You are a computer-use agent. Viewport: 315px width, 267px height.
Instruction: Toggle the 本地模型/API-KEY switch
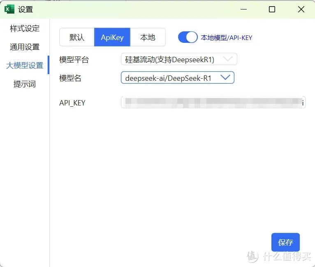click(x=188, y=37)
